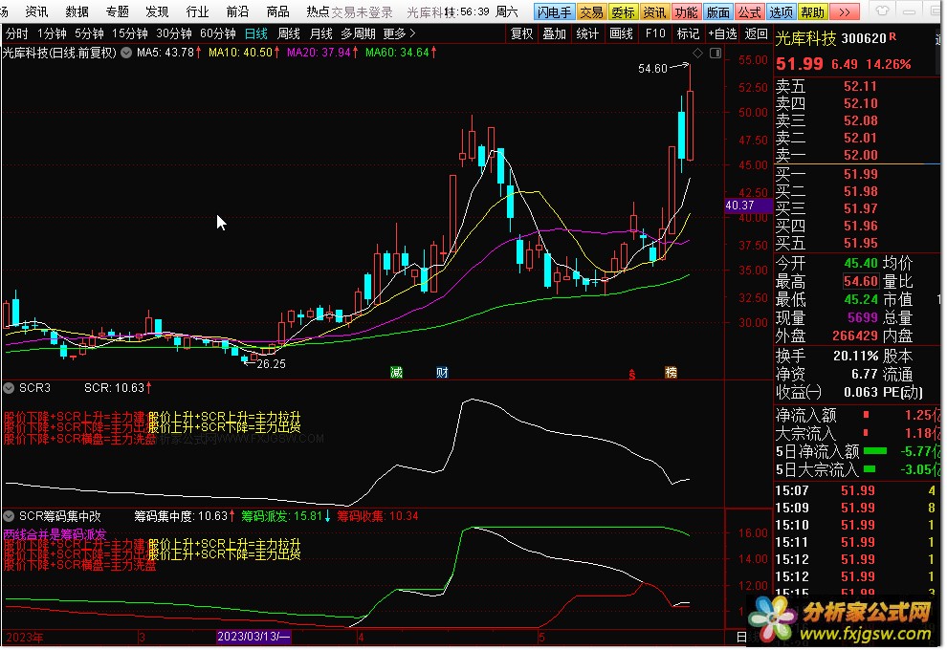Open the 专题 menu
This screenshot has width=947, height=650.
coord(117,11)
